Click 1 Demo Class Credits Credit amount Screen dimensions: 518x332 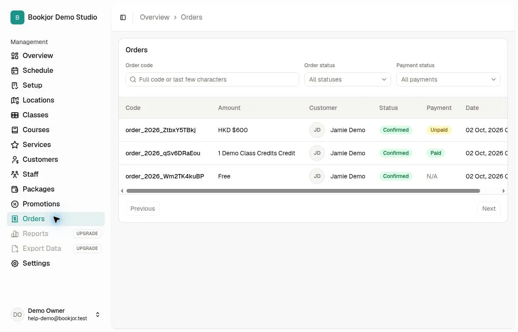257,153
